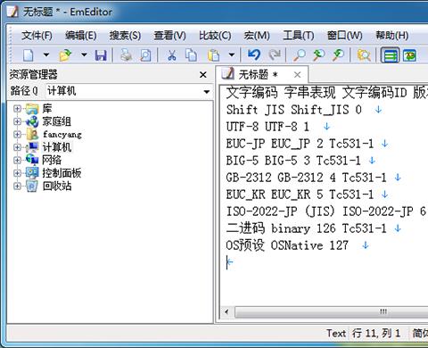Save file using the floppy disk icon
This screenshot has height=348, width=428.
[101, 55]
